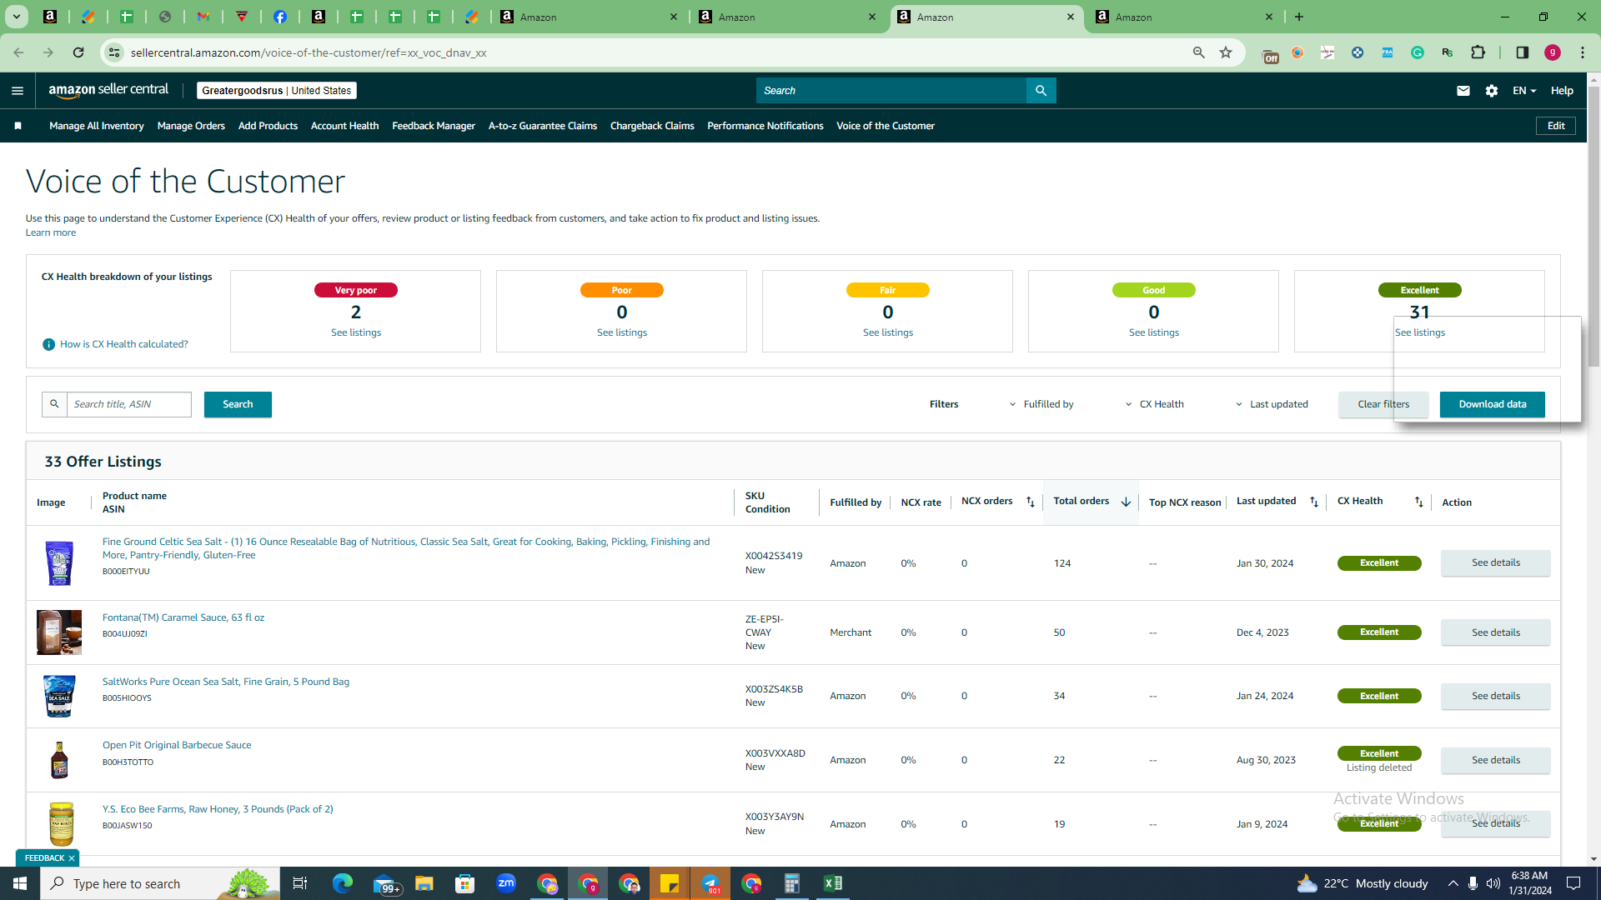Screen dimensions: 1601x900
Task: Open A-to-z Guarantee Claims menu item
Action: pos(543,126)
